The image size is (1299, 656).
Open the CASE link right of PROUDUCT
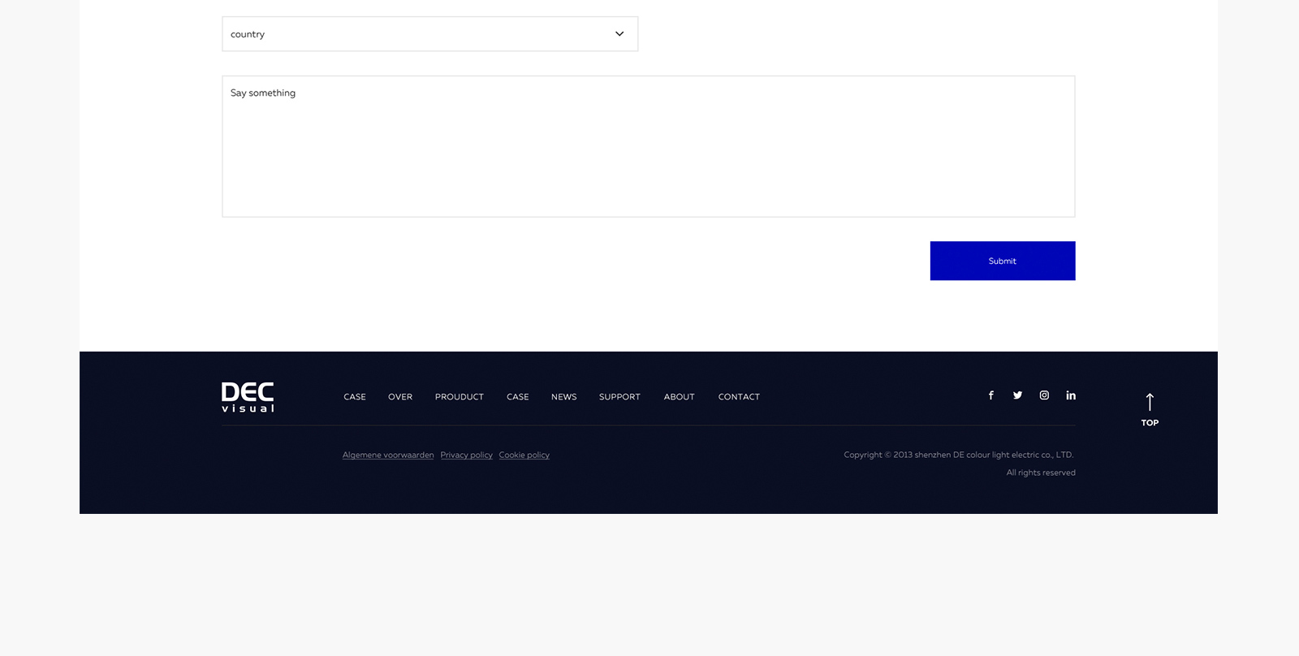[x=518, y=397]
